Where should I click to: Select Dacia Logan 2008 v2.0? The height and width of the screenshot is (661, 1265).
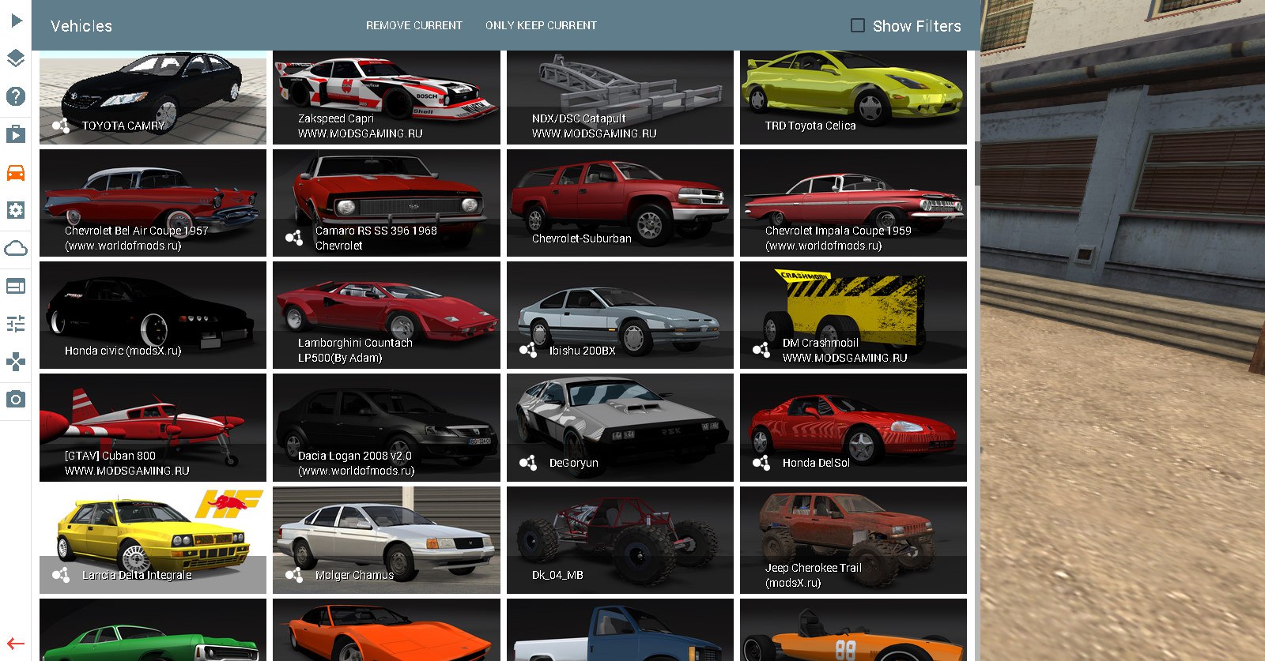coord(387,428)
